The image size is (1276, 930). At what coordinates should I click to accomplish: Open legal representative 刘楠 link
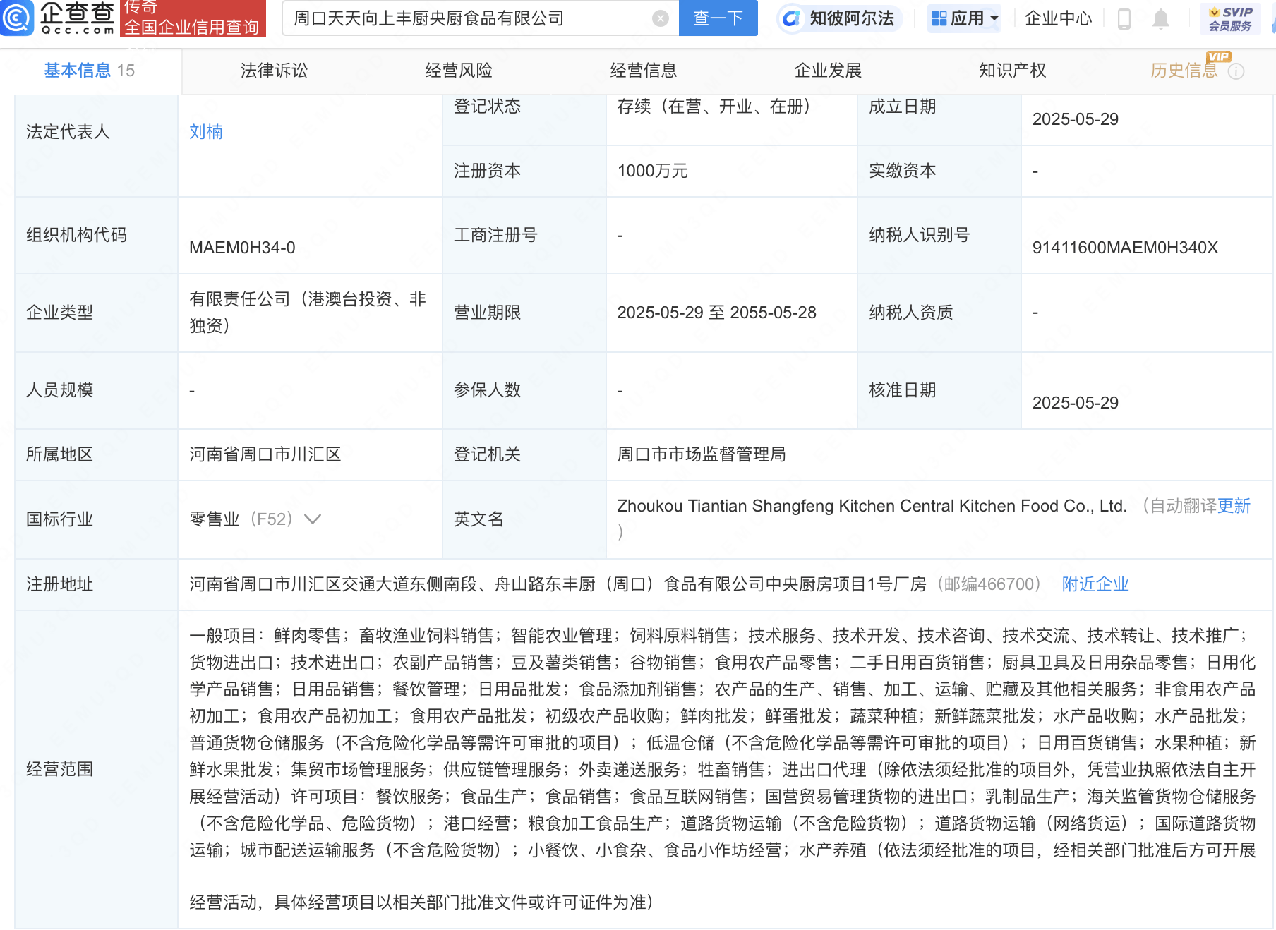click(206, 132)
